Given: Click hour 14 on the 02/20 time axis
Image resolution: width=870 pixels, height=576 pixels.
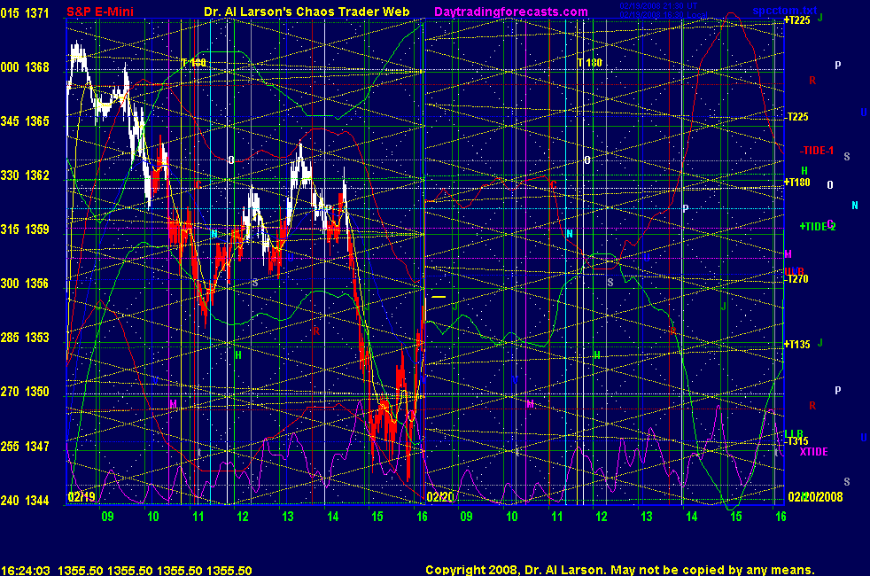Looking at the screenshot, I should click(691, 517).
